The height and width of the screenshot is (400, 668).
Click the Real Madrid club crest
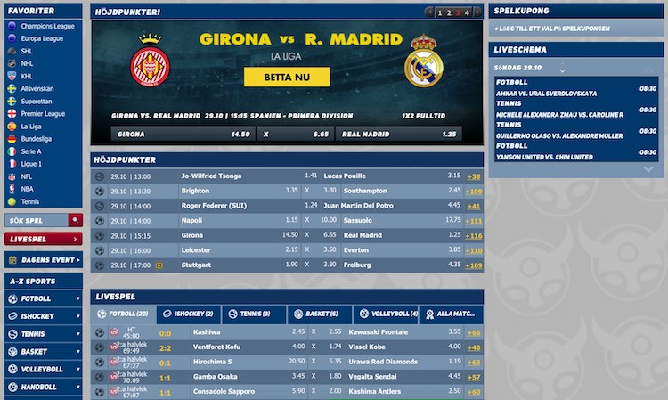(423, 61)
